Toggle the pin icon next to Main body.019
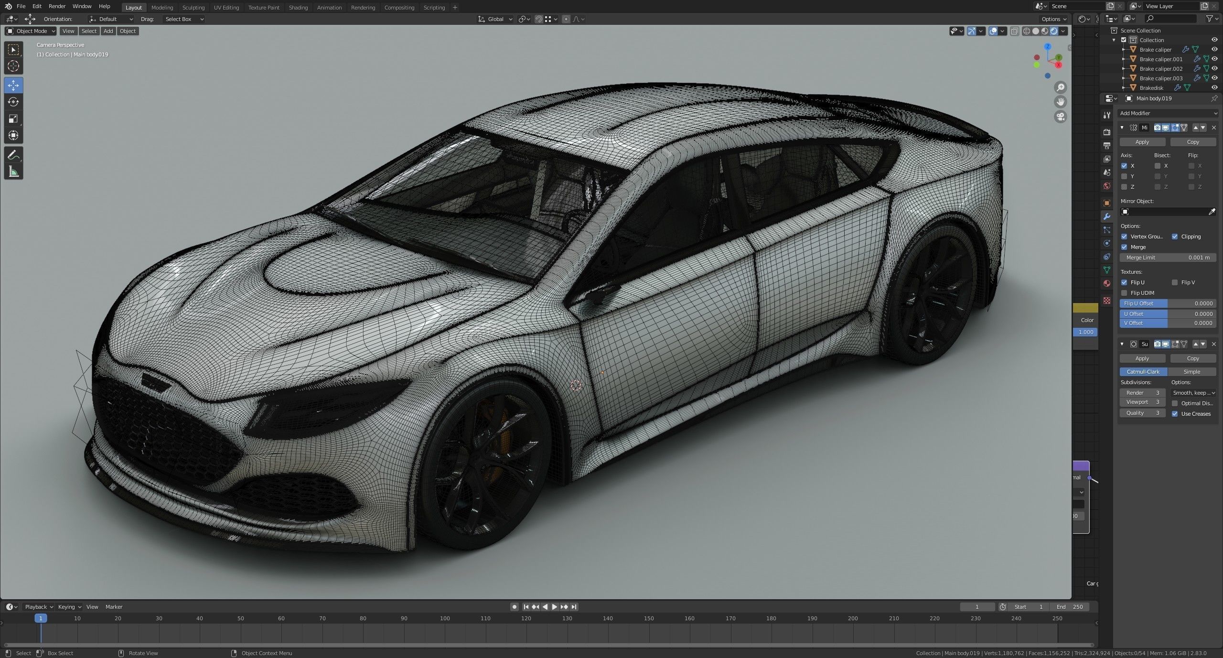 coord(1214,98)
